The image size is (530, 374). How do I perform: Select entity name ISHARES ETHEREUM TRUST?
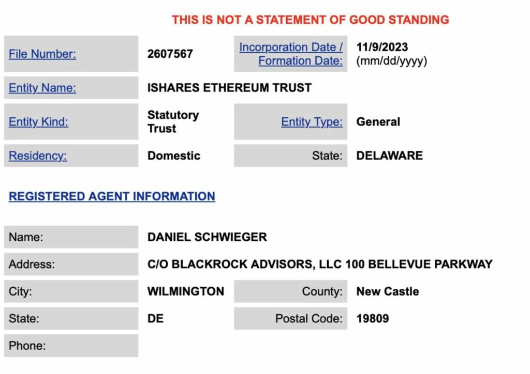228,87
